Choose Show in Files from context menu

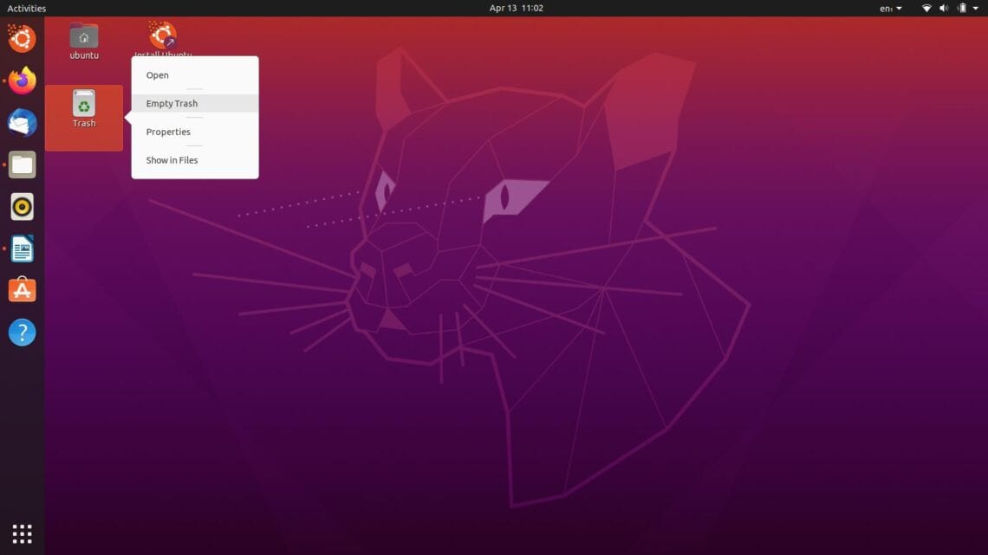[172, 159]
